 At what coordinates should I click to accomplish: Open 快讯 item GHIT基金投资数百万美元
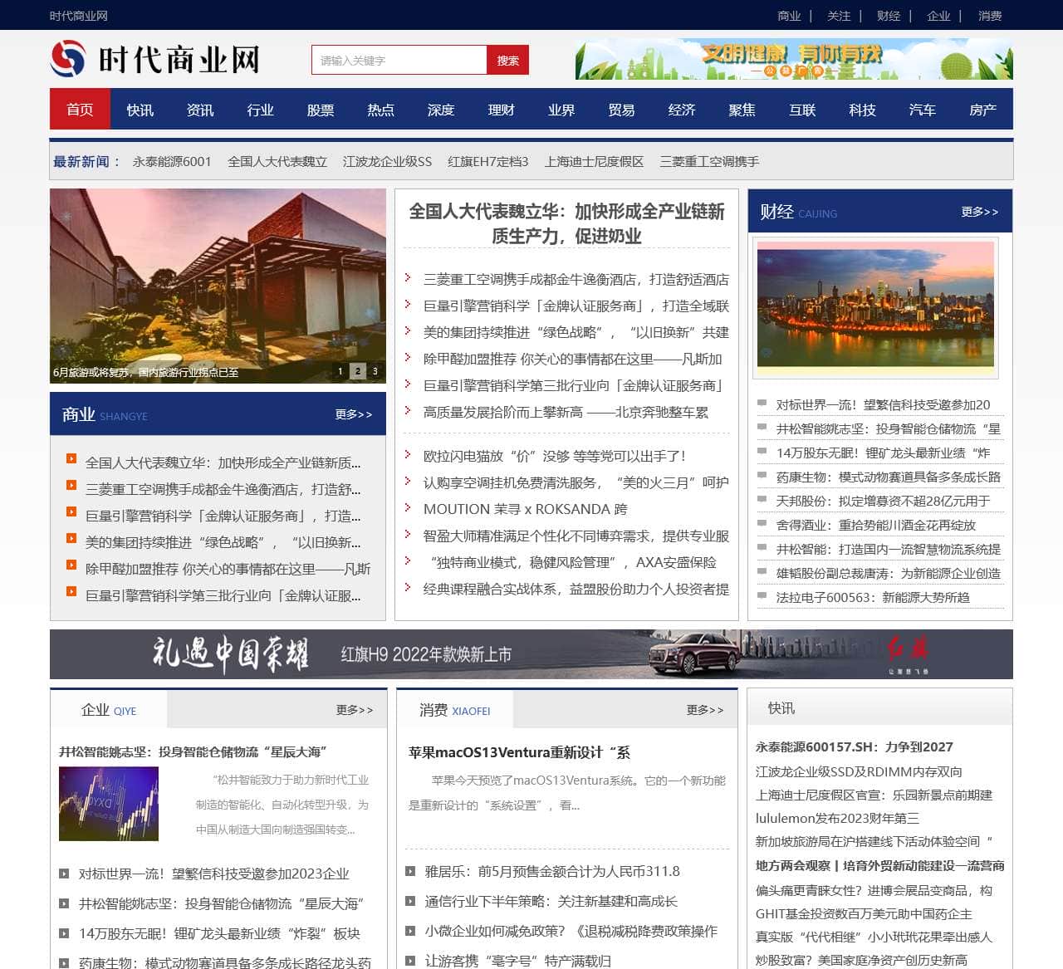point(864,913)
